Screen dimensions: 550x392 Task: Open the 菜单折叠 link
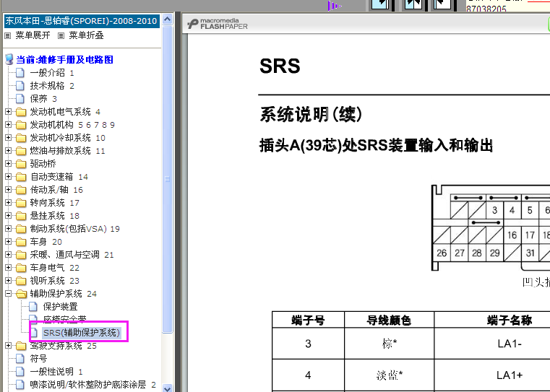86,35
